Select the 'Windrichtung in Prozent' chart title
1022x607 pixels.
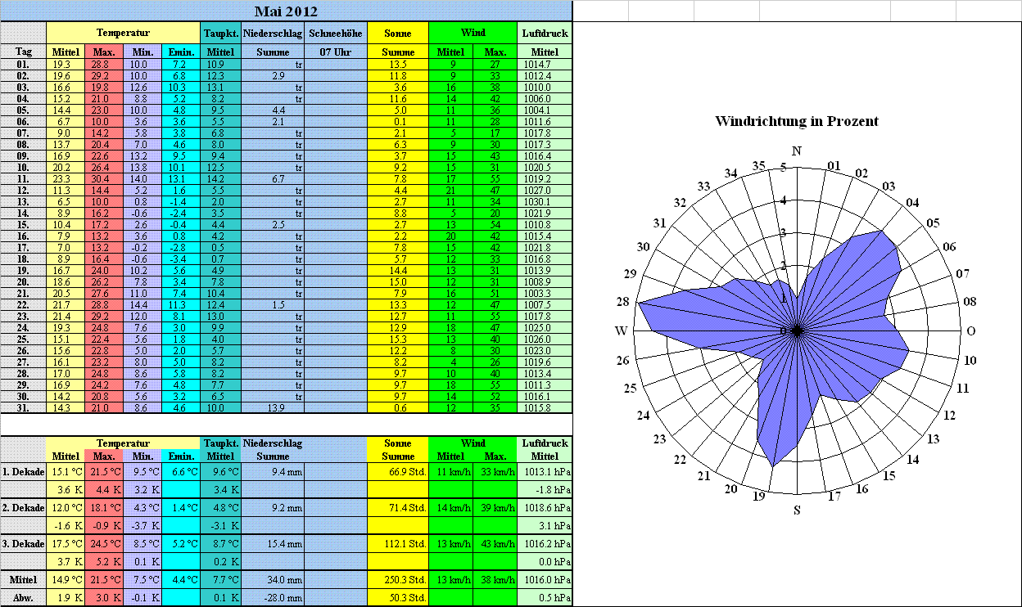797,121
